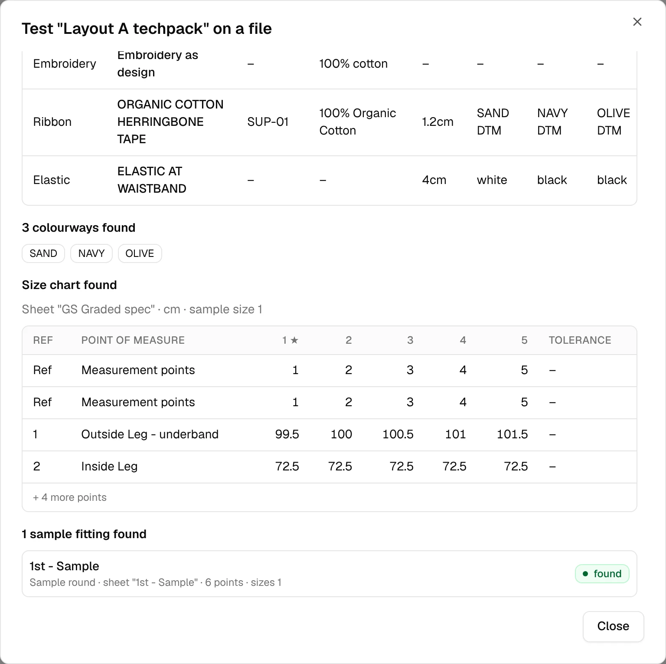
Task: Click the white colour cell in Elastic row
Action: [492, 180]
